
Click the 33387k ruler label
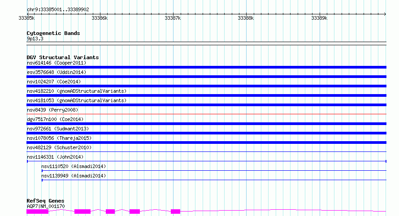173,18
